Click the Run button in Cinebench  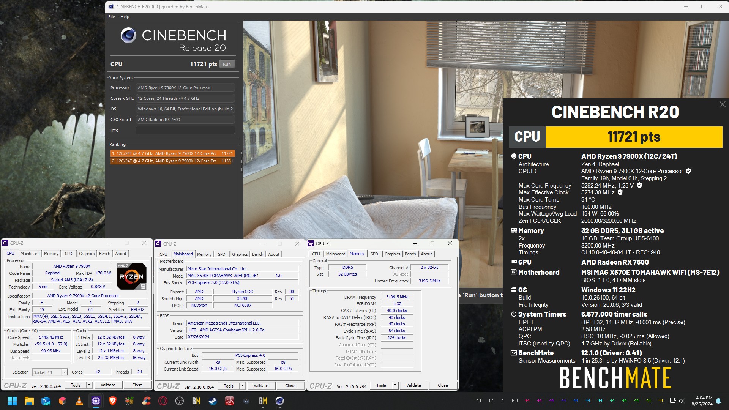tap(227, 64)
